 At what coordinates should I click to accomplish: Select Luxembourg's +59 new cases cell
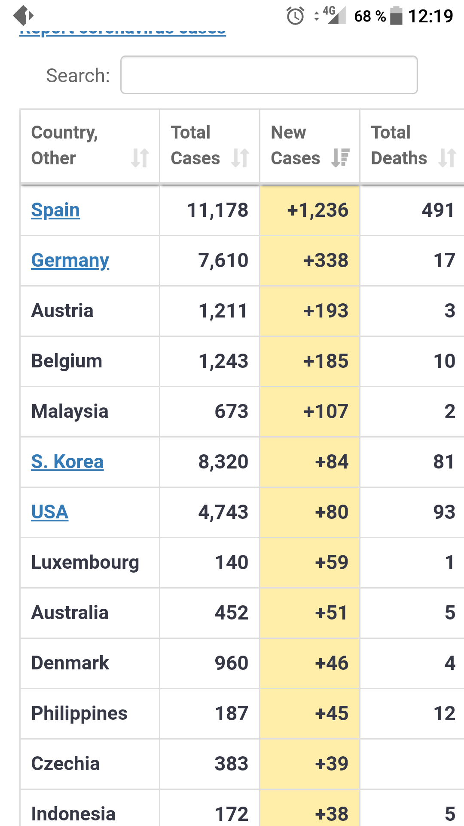point(310,563)
